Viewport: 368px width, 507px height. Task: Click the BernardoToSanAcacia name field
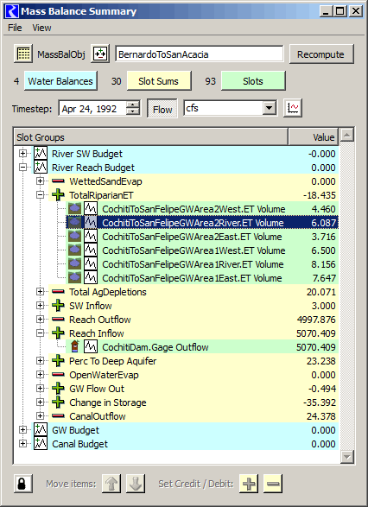(200, 54)
